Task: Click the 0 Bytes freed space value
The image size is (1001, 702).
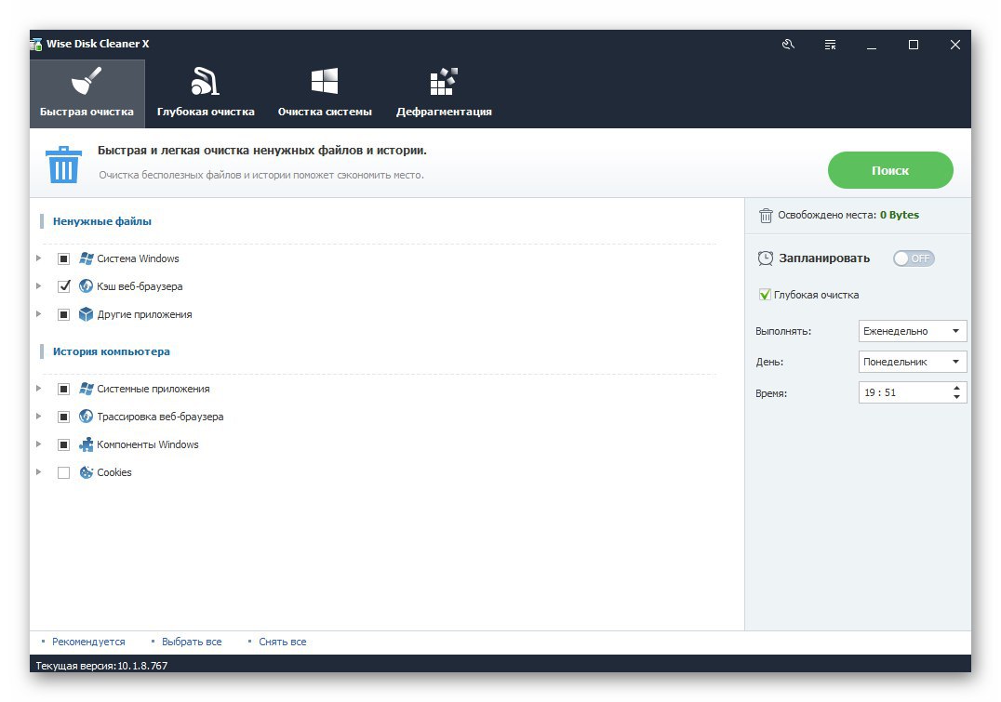Action: [900, 215]
